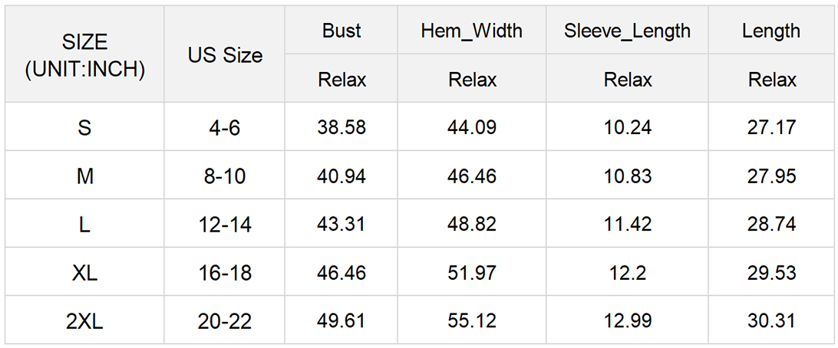Click the Bust column header
This screenshot has width=838, height=348.
coord(341,31)
